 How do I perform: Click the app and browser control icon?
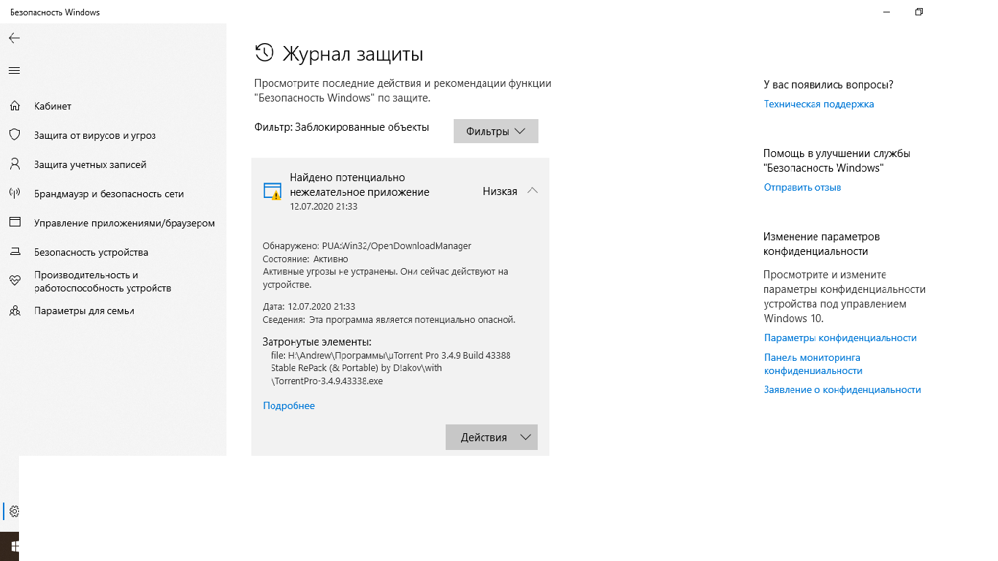click(x=15, y=223)
